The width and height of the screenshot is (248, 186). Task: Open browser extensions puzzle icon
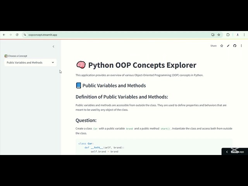click(x=228, y=35)
